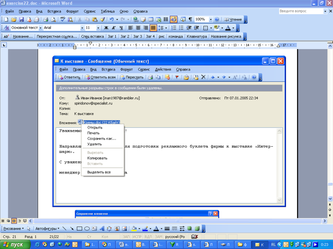
Task: Open the style dropdown showing Основной текст
Action: 40,28
